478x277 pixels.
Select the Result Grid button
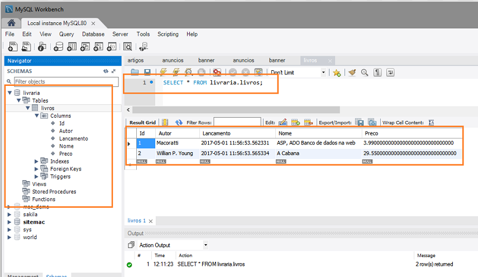pyautogui.click(x=142, y=123)
